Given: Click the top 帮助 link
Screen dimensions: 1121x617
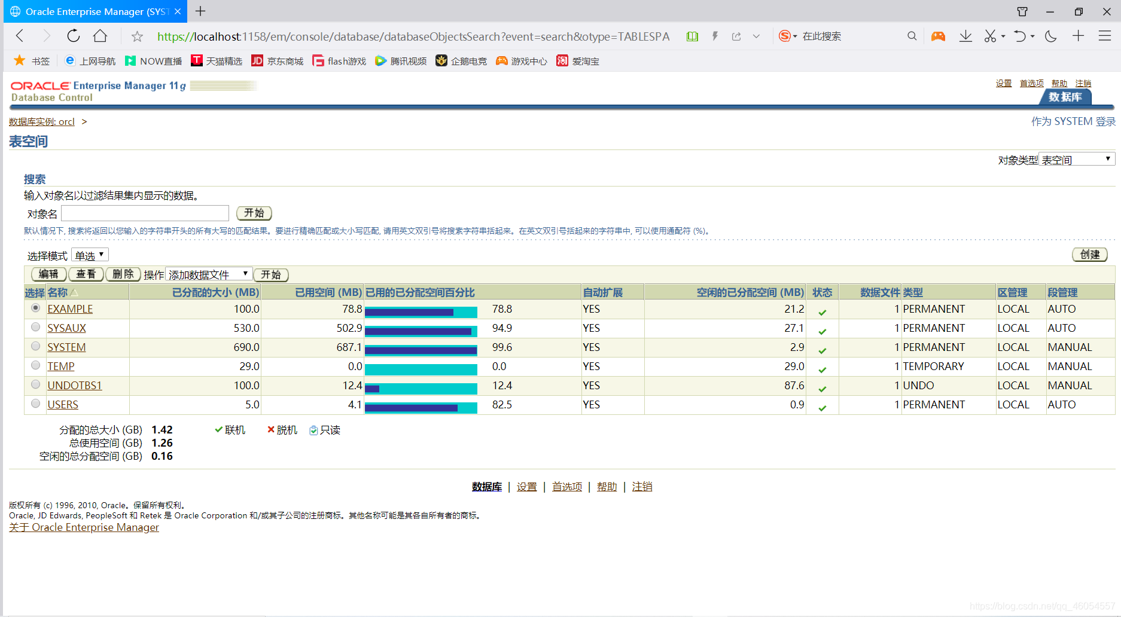Looking at the screenshot, I should point(1059,83).
